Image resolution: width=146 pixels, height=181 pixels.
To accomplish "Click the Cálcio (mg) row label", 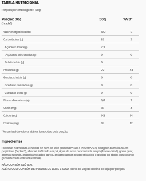I will coord(10,116).
